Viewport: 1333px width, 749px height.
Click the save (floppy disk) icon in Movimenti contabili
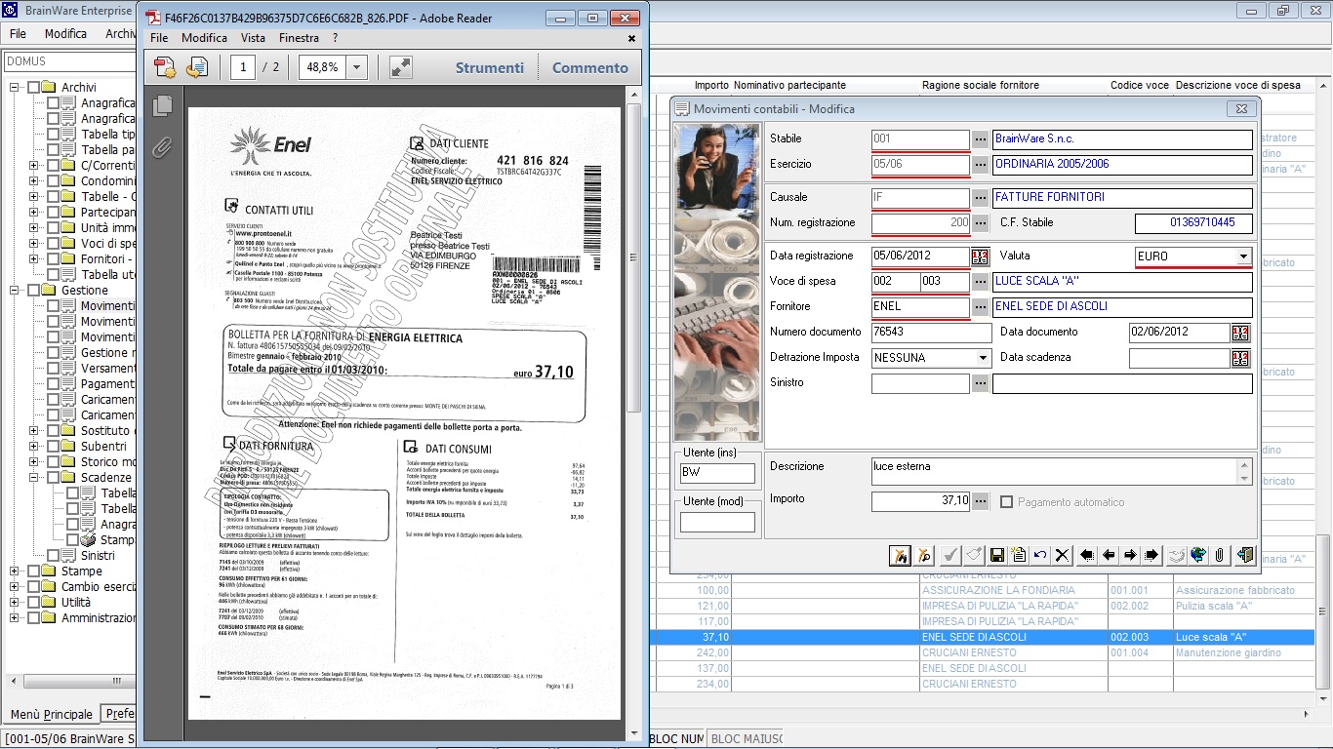point(997,555)
